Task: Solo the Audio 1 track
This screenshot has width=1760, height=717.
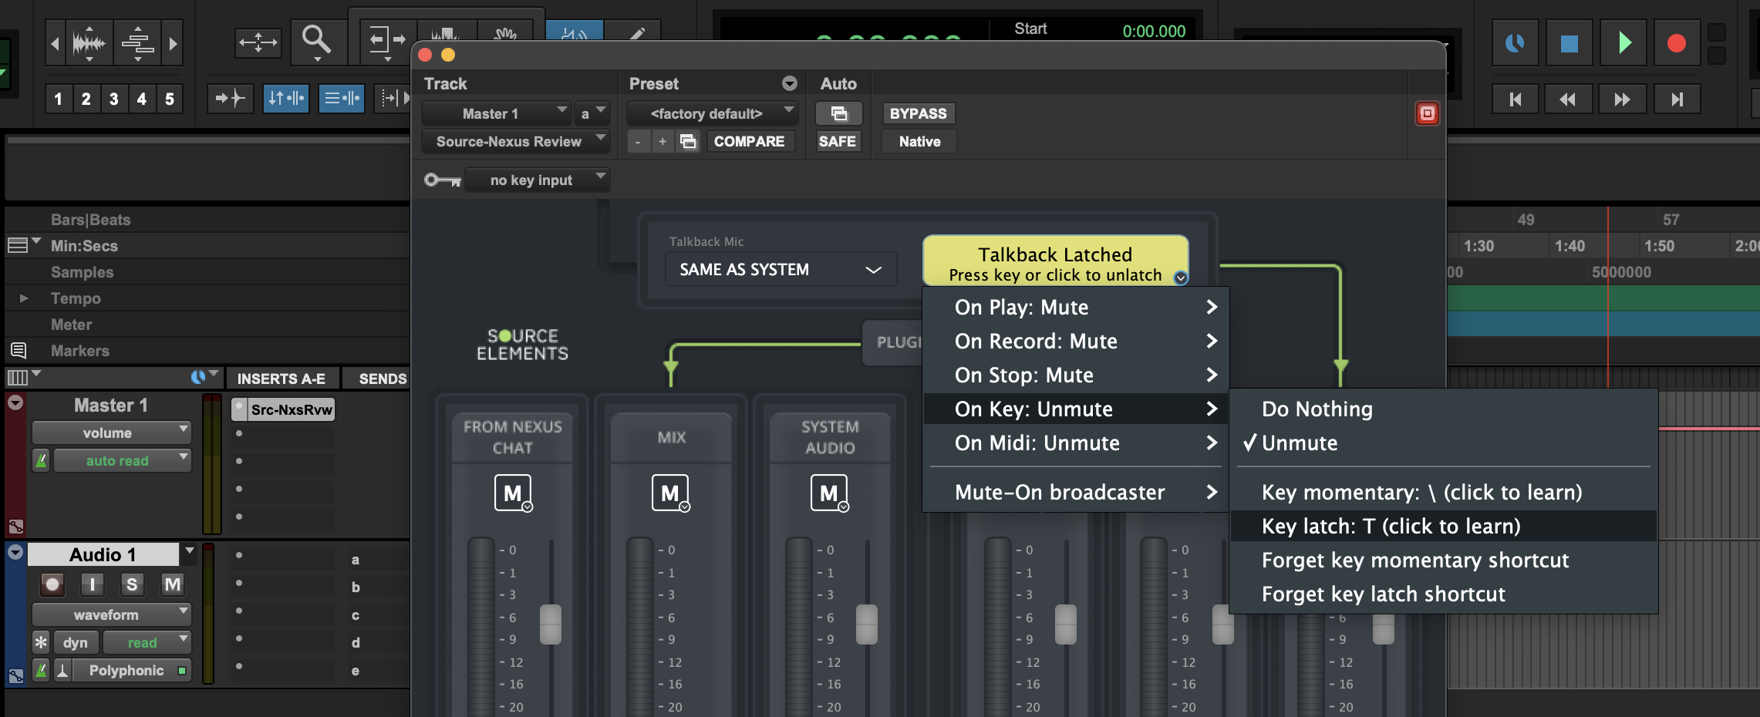Action: coord(132,584)
